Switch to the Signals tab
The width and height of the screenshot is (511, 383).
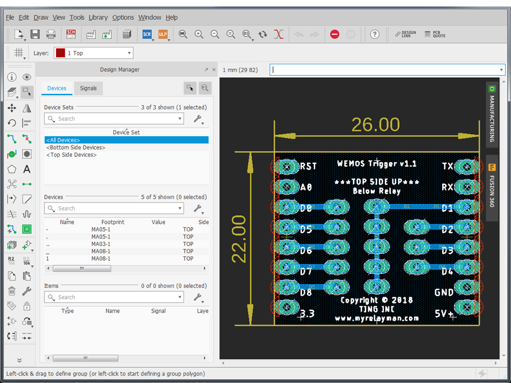[88, 88]
